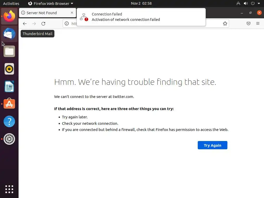This screenshot has width=264, height=198.
Task: Close the Server Not Found tab
Action: click(x=72, y=13)
